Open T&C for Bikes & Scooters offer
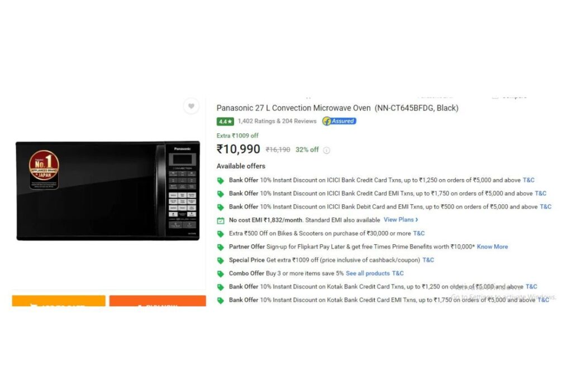The height and width of the screenshot is (381, 572). [419, 233]
